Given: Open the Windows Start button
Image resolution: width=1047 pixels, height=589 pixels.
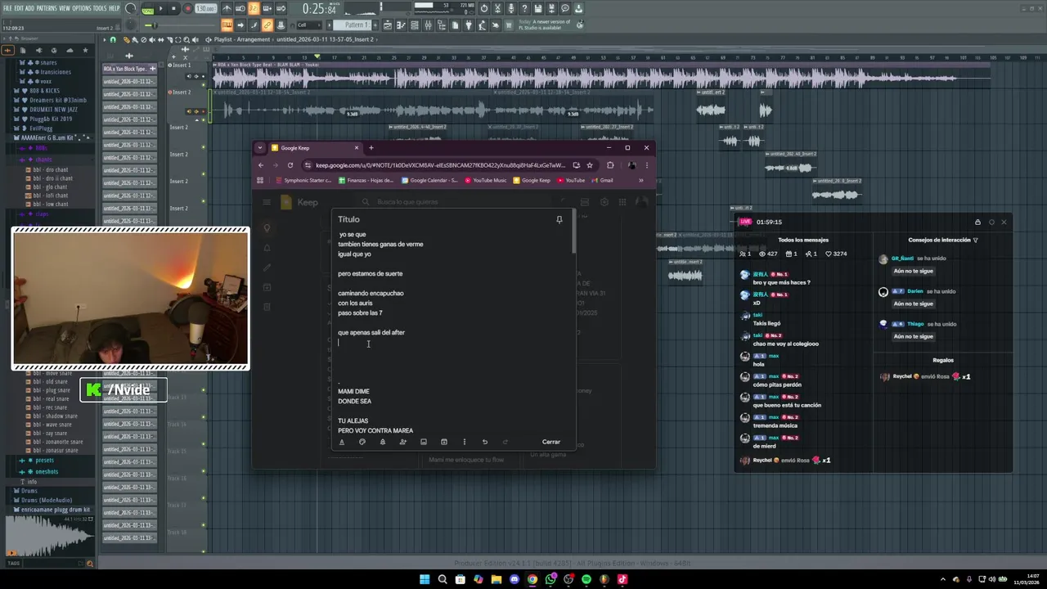Looking at the screenshot, I should (x=425, y=579).
